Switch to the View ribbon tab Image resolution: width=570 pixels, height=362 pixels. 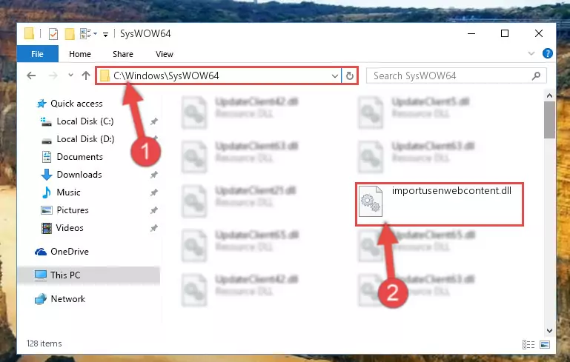[165, 54]
